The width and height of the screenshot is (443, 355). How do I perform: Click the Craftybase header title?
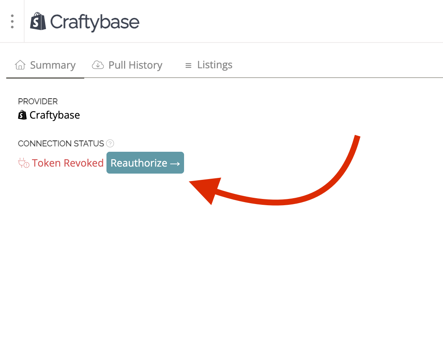tap(95, 22)
